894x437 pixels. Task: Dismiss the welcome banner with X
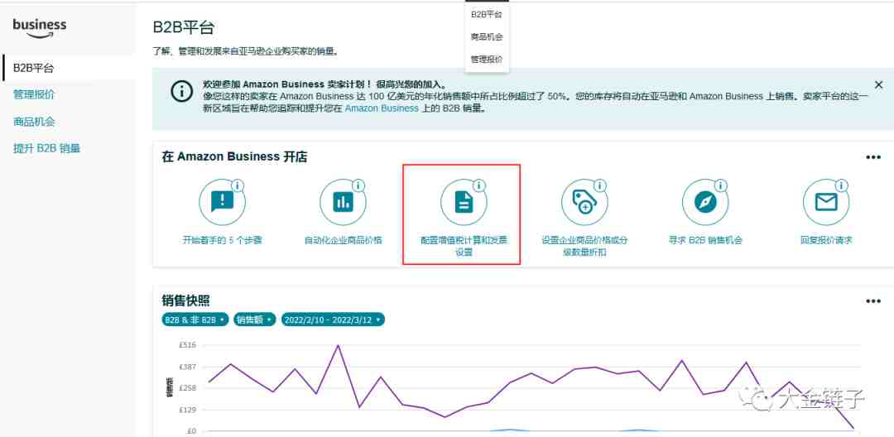click(x=878, y=85)
